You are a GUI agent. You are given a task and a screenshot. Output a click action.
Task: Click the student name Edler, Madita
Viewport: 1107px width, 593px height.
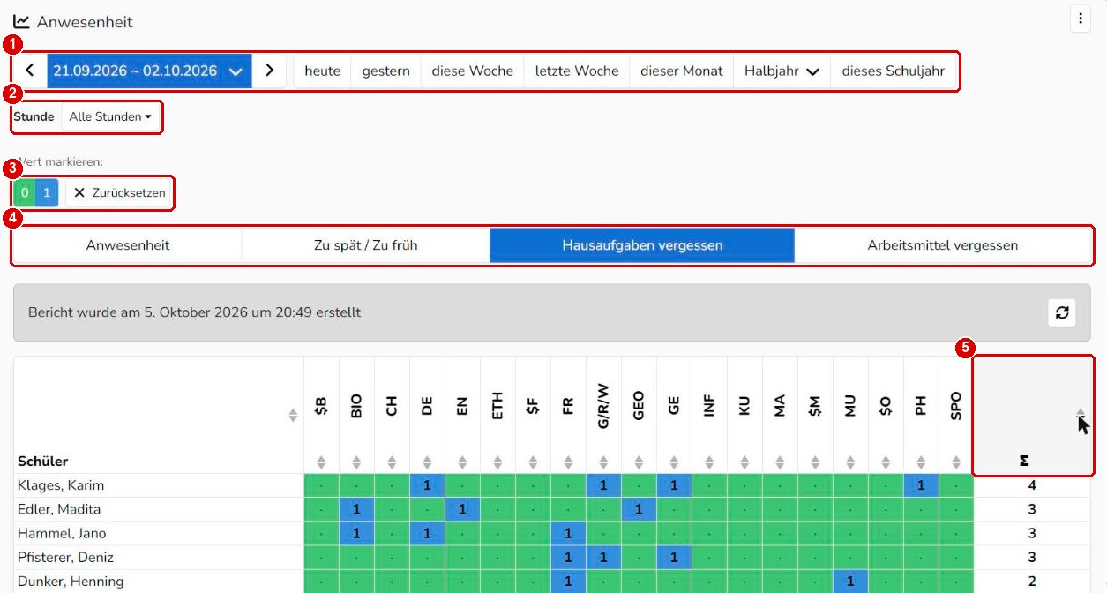tap(59, 509)
